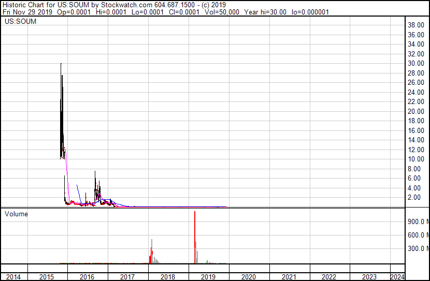
Task: Click the Vol=50,000 value in the header
Action: coord(222,12)
